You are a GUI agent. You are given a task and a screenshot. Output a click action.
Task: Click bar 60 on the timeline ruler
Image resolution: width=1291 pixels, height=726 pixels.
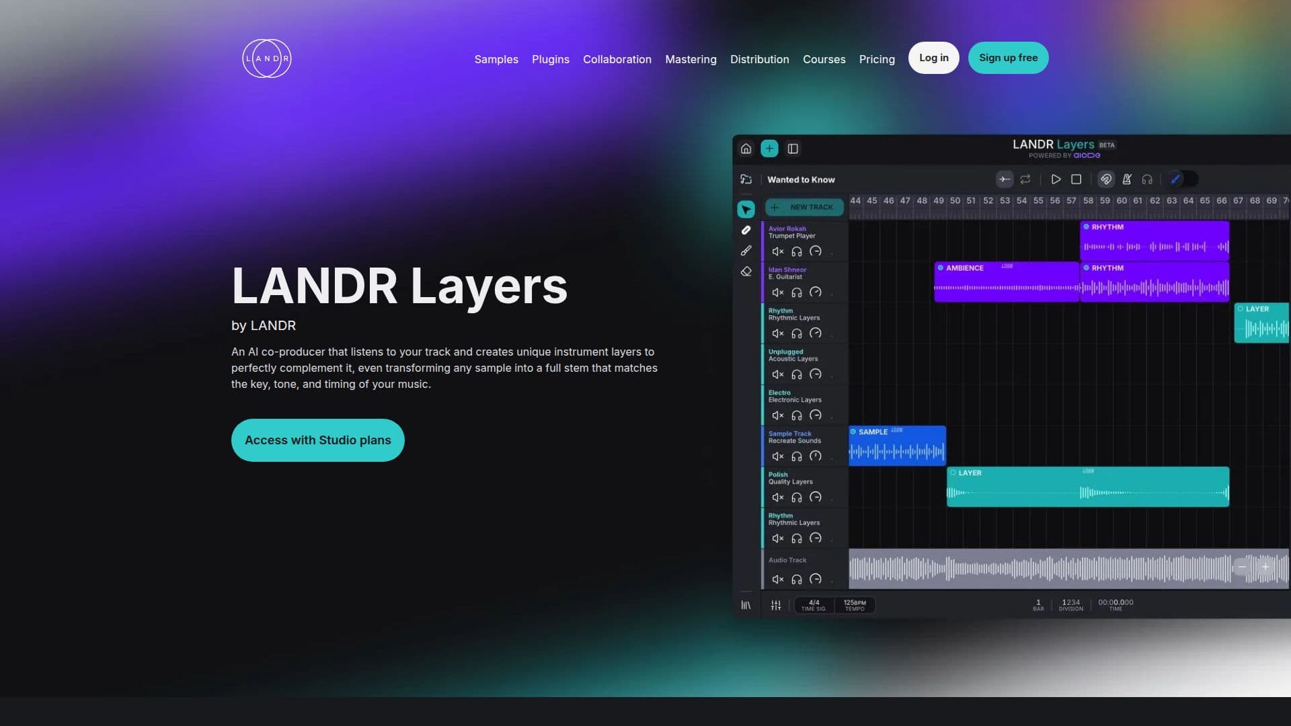tap(1122, 200)
